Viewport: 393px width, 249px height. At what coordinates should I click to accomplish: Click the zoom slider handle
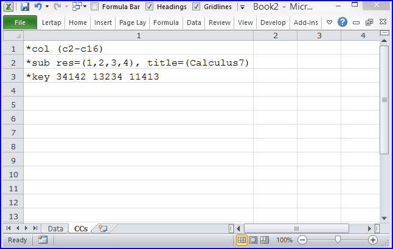coord(336,240)
